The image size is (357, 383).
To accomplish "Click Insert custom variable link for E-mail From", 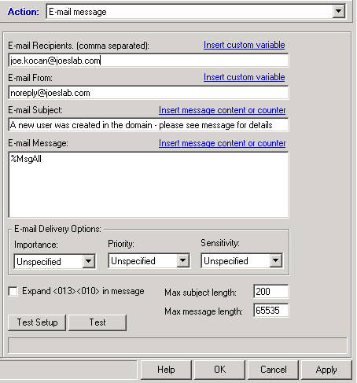I will coord(244,77).
